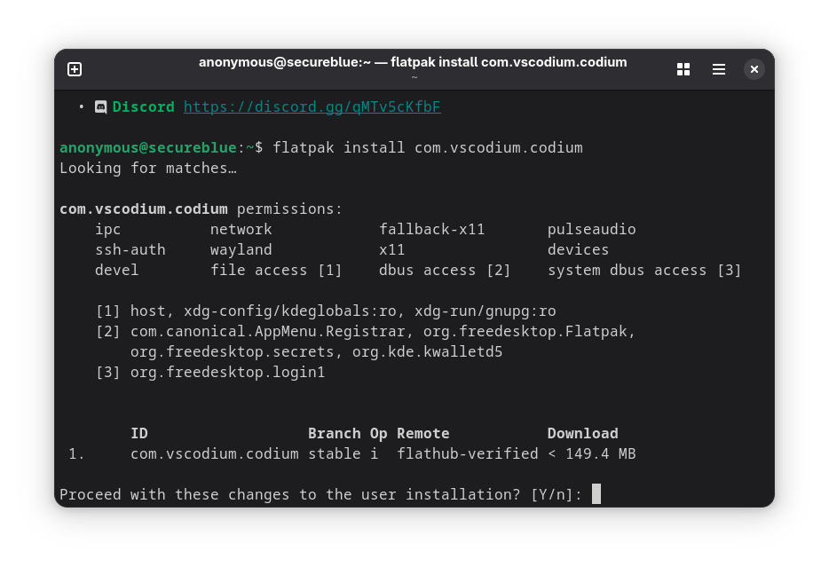Screen dimensions: 829x567
Task: Click the anonymous@secureblue prompt text
Action: tap(148, 147)
